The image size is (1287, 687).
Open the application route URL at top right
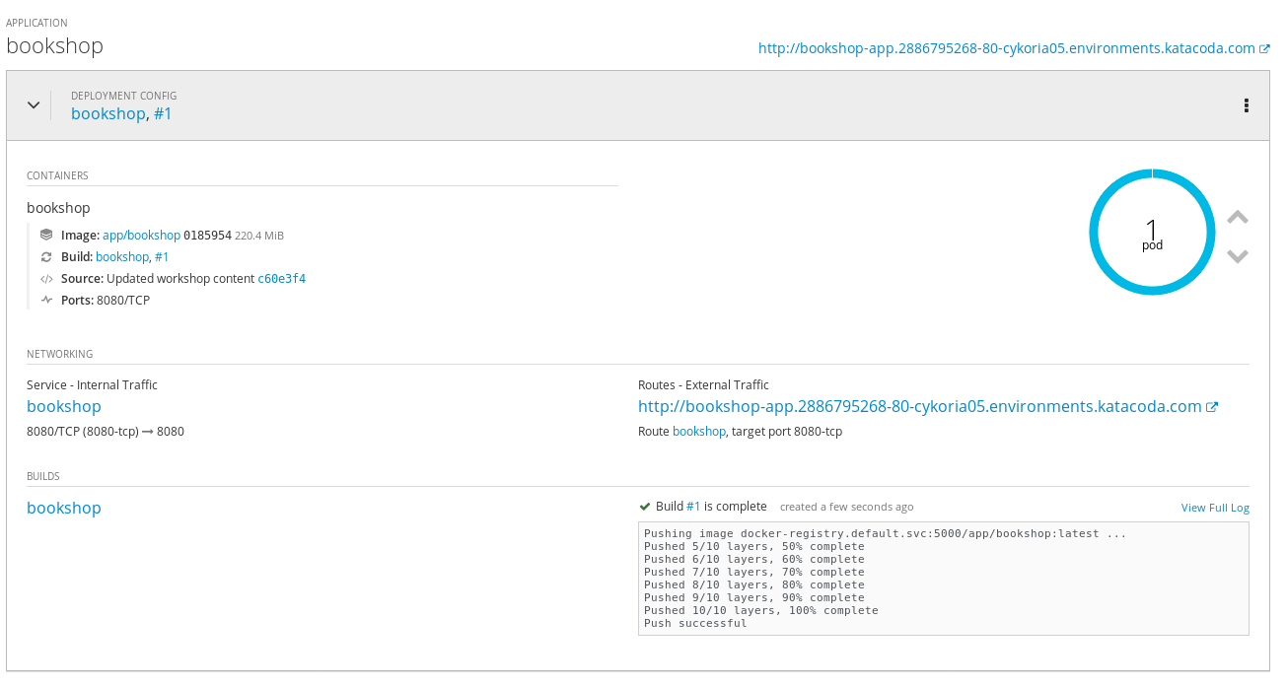pyautogui.click(x=1007, y=47)
